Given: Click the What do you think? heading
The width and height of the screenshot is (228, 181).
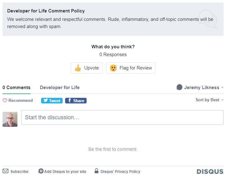Looking at the screenshot, I should pos(113,47).
